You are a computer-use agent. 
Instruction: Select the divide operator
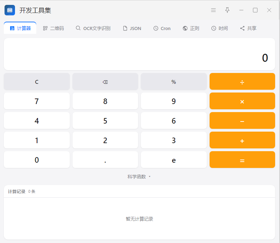click(x=242, y=82)
